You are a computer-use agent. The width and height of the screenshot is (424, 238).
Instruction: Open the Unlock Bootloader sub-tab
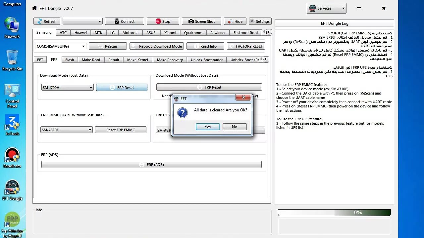click(207, 60)
